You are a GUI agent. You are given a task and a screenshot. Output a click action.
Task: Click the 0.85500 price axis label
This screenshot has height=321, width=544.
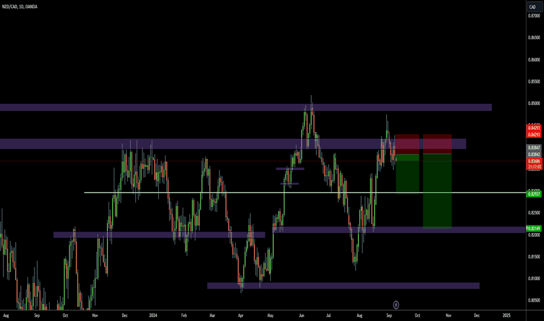534,82
